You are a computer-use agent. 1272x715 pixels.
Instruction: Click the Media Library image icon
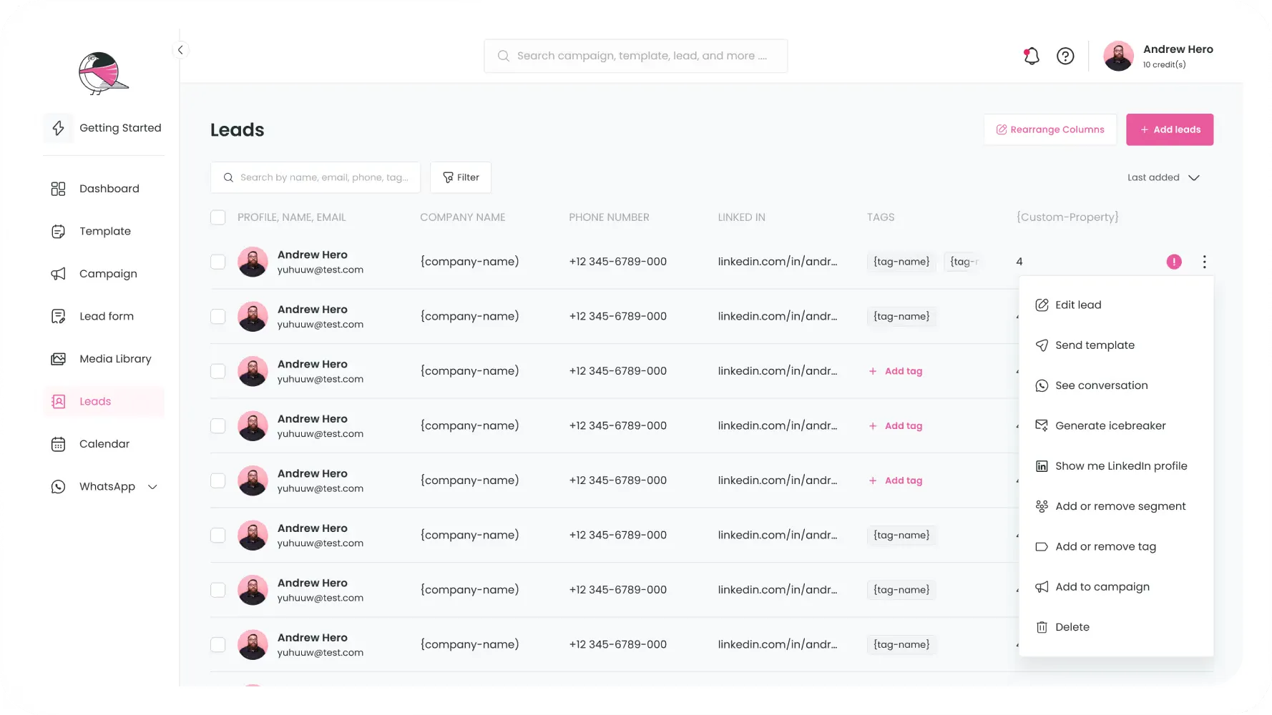tap(59, 359)
